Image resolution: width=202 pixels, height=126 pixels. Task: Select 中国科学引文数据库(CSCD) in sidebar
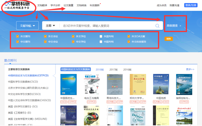click(x=23, y=82)
